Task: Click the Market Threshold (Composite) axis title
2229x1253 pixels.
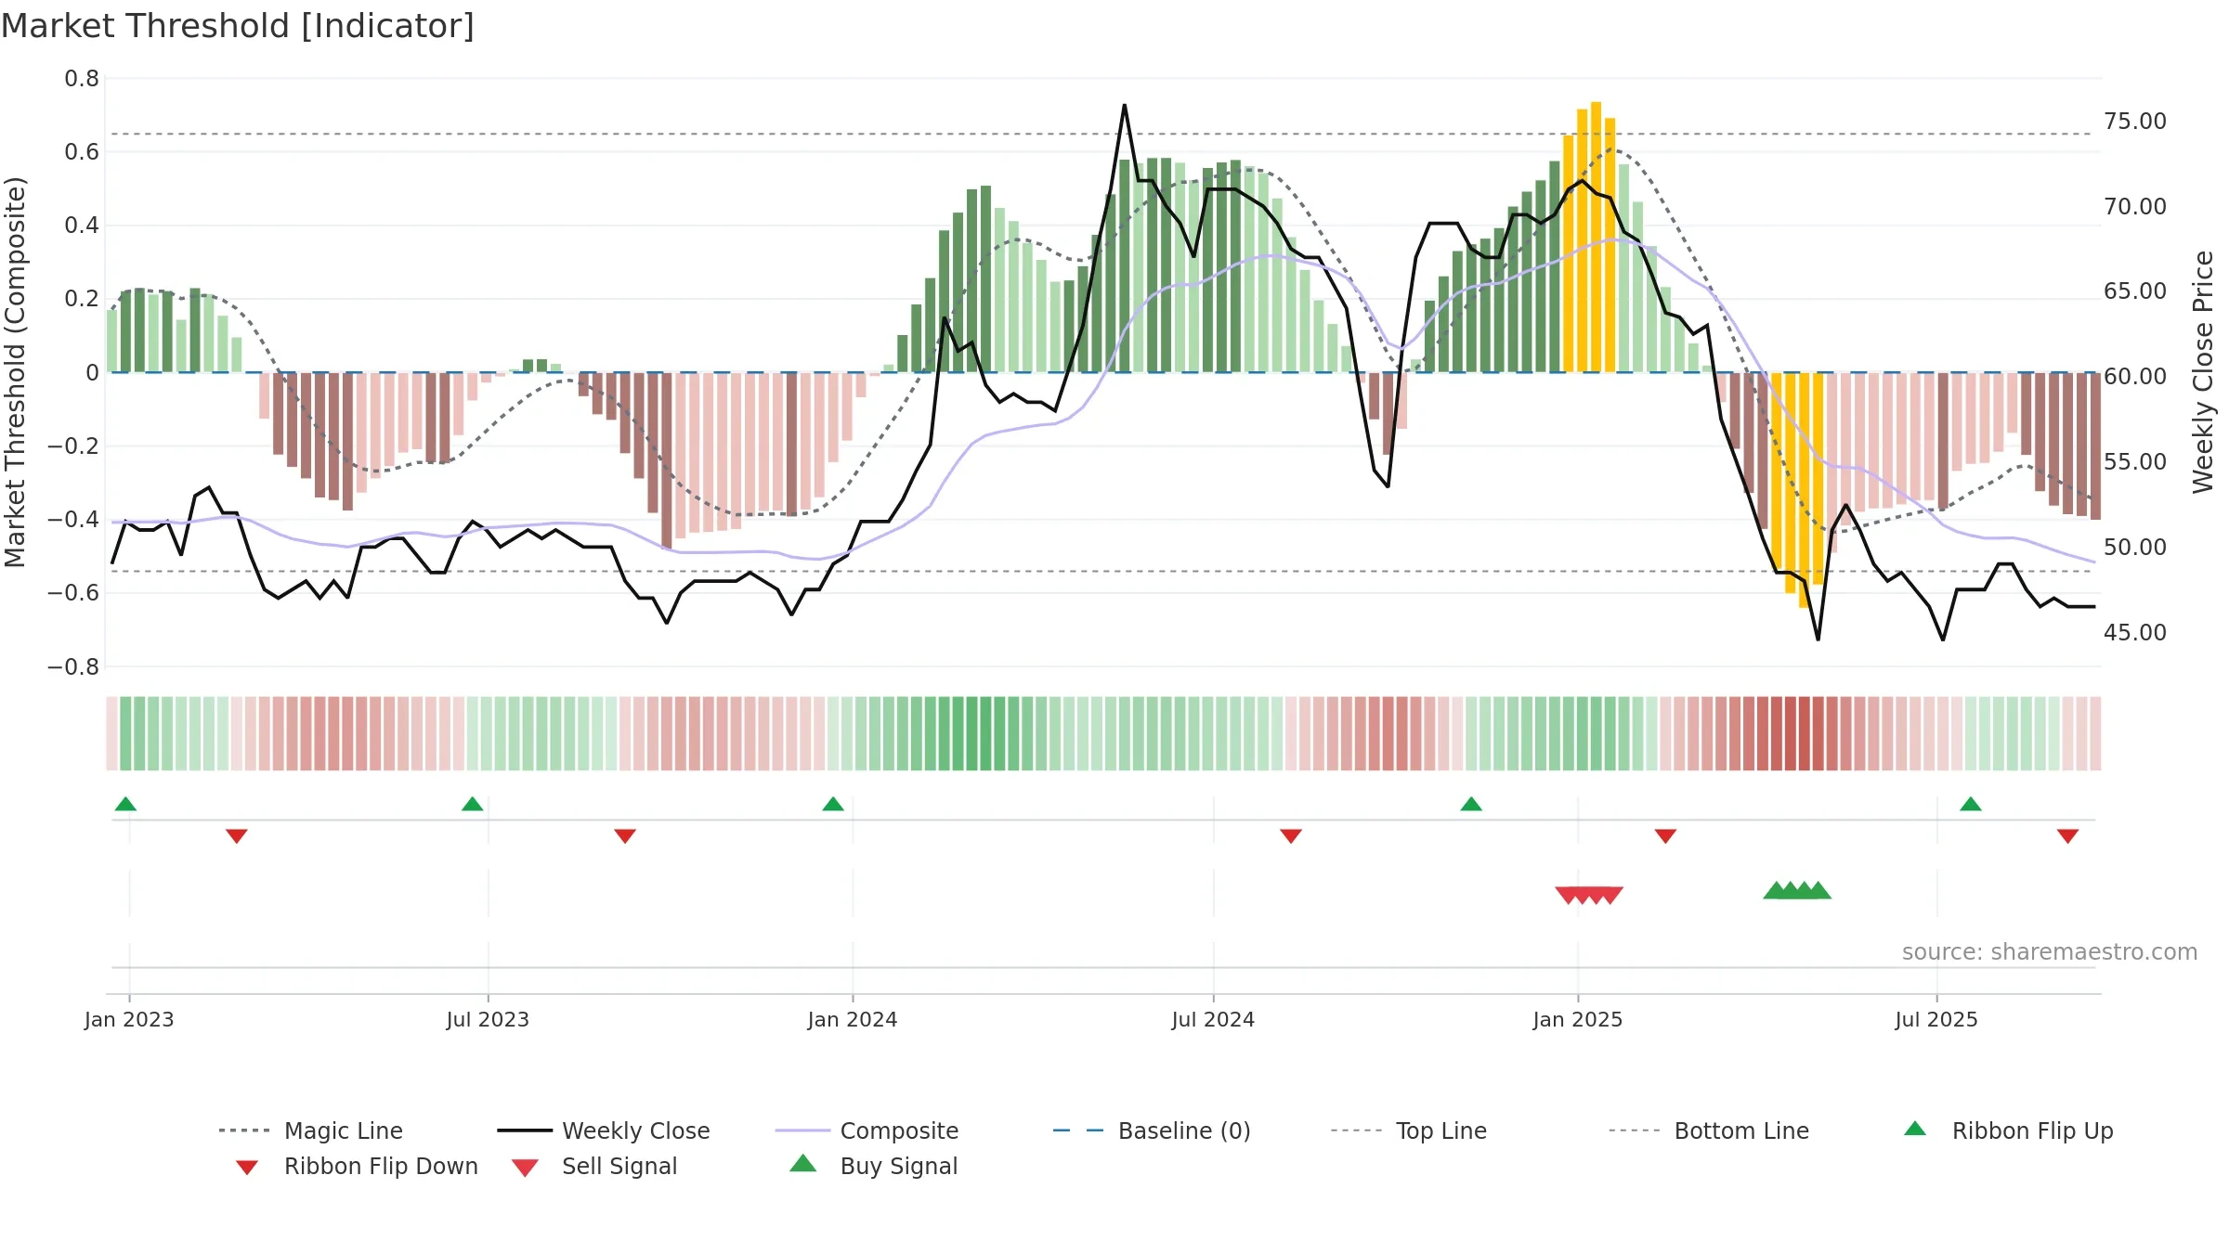Action: click(x=15, y=371)
